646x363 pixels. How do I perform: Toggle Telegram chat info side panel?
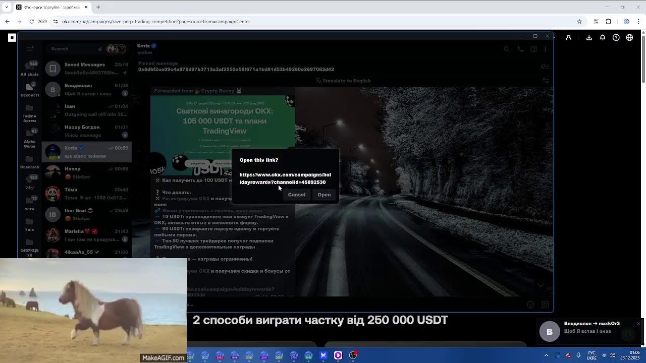click(x=533, y=49)
